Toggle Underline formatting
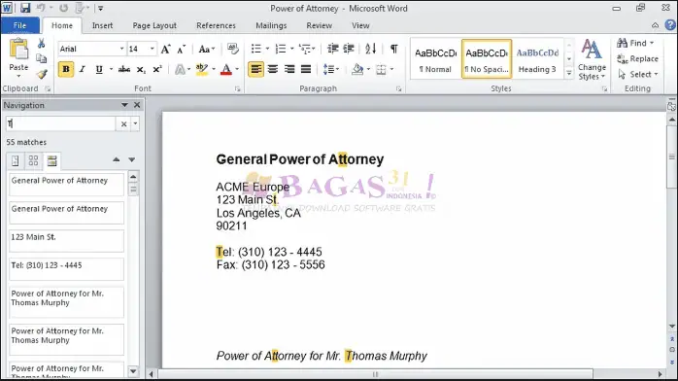 click(99, 69)
